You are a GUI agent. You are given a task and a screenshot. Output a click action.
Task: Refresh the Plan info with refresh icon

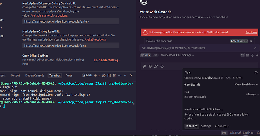click(x=256, y=73)
